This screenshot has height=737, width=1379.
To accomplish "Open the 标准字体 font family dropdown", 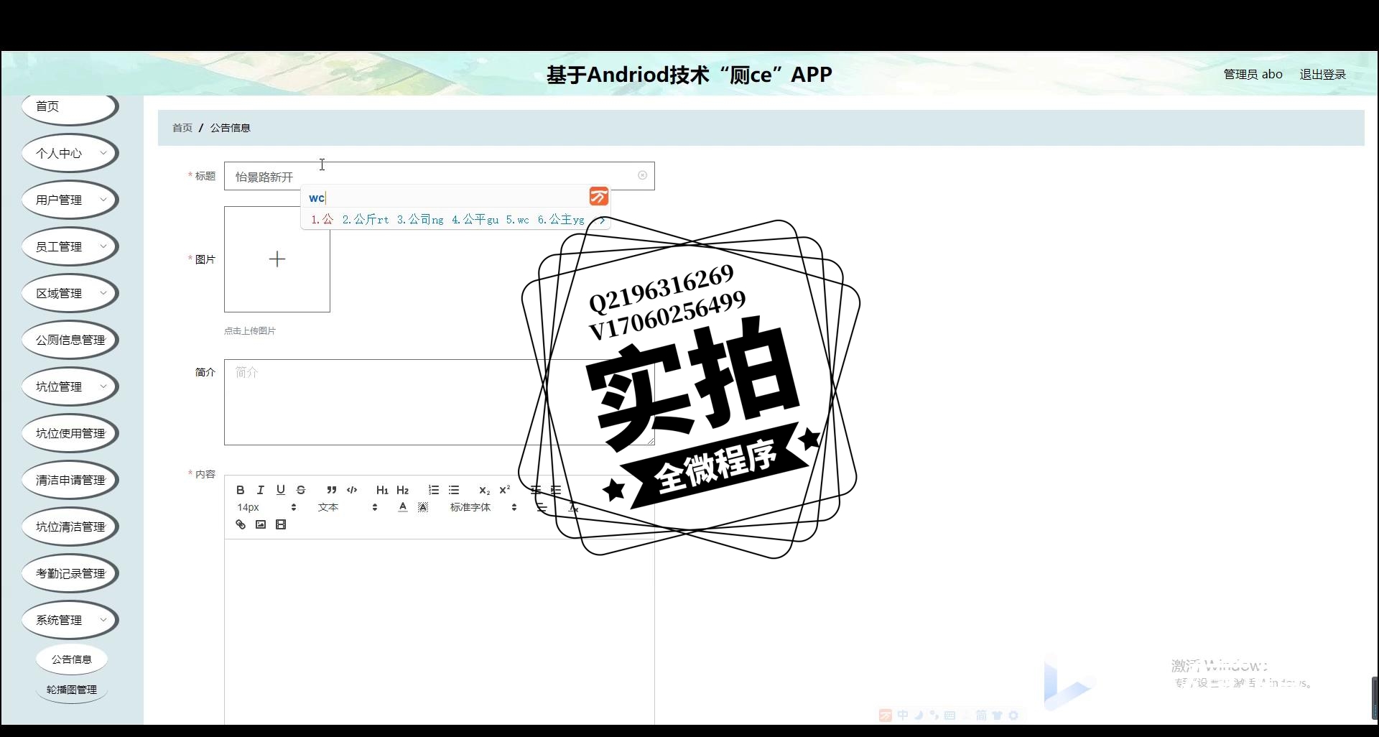I will (483, 507).
